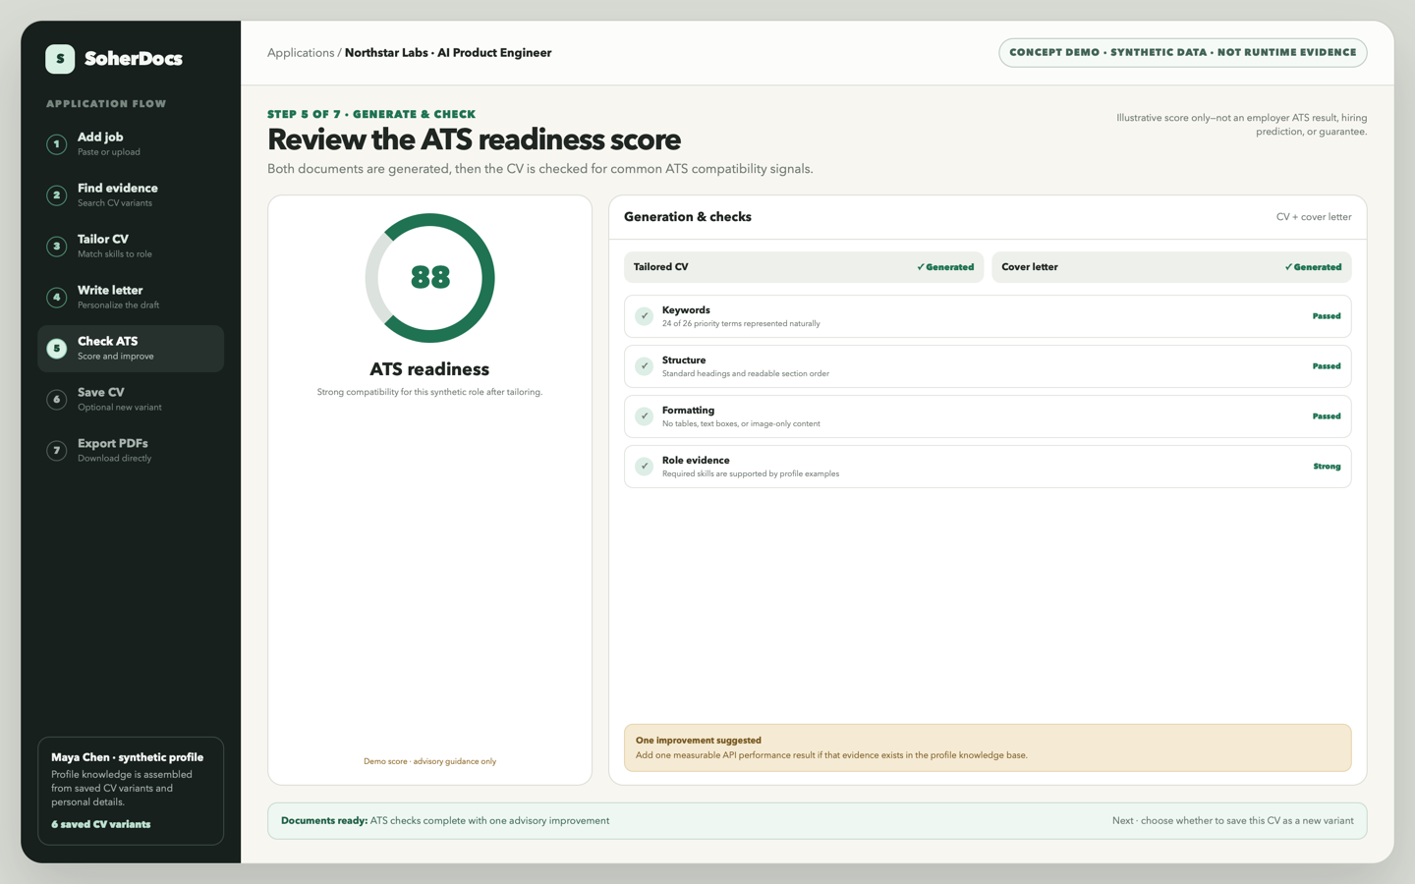
Task: Click the Keywords check mark icon
Action: [644, 316]
